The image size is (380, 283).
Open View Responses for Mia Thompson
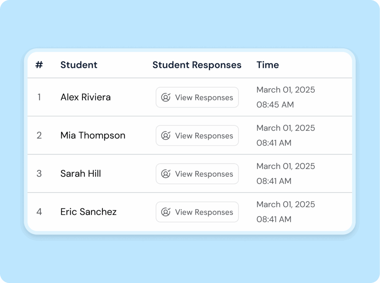tap(197, 136)
